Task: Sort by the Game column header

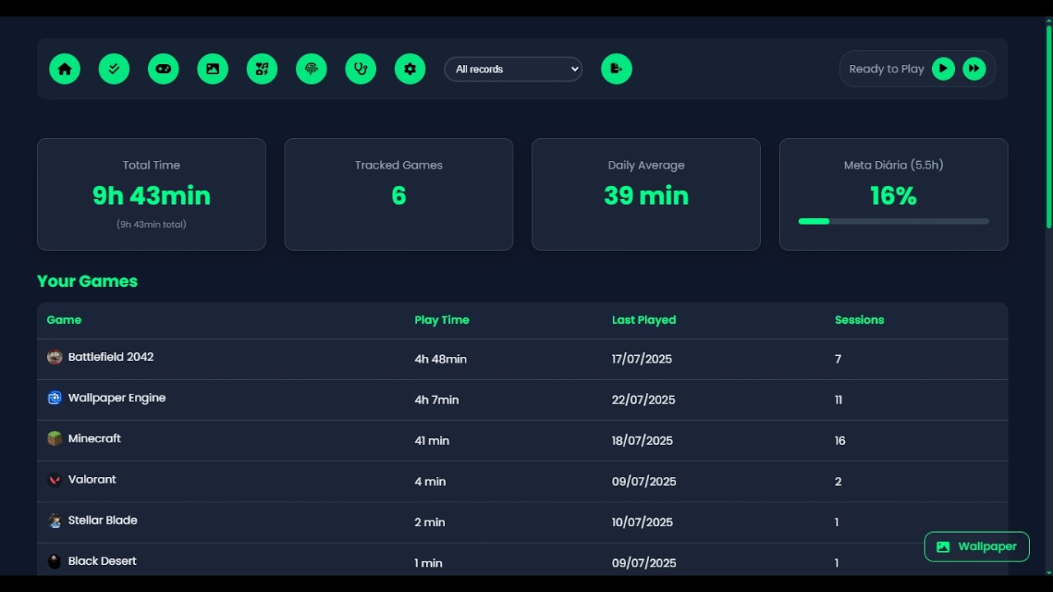Action: point(64,320)
